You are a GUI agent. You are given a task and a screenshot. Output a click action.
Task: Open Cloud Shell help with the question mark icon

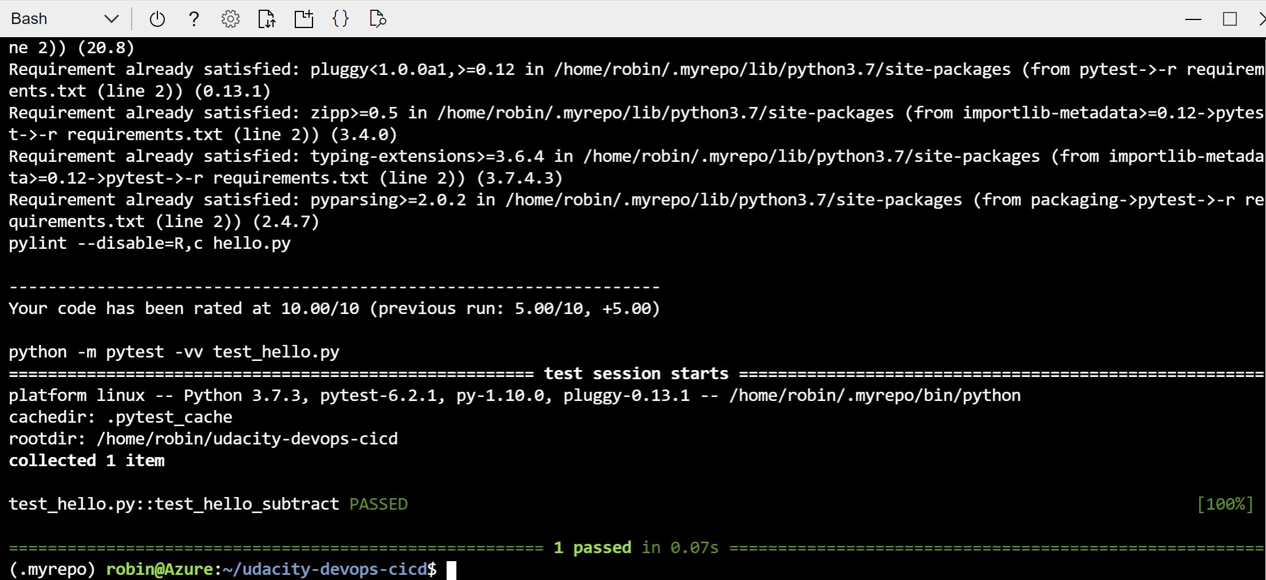point(193,18)
